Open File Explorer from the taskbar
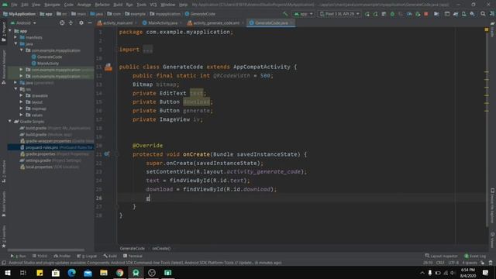Screen dimensions: 496x279 [104, 273]
